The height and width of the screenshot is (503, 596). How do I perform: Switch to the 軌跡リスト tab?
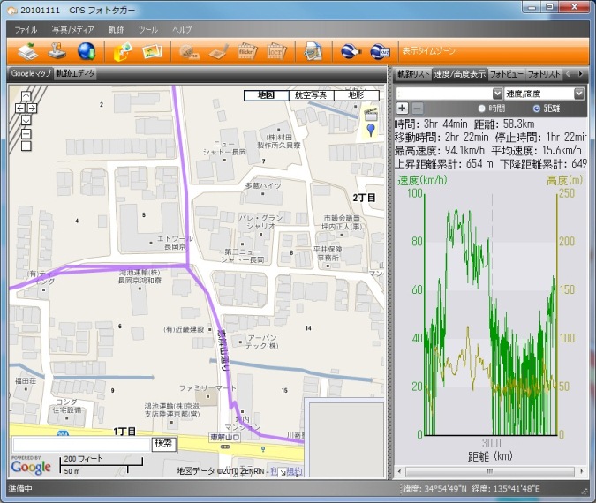(x=413, y=74)
